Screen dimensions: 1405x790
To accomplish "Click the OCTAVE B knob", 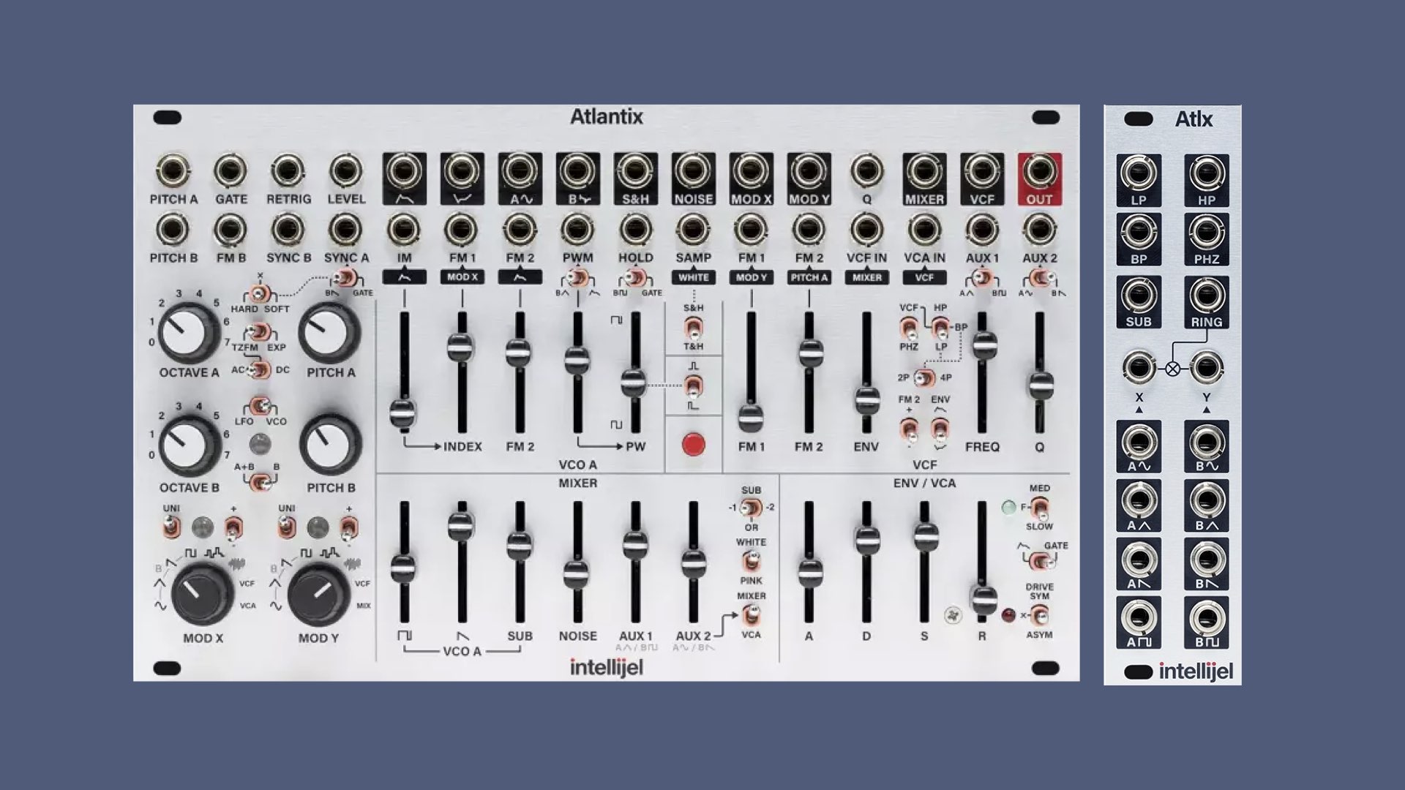I will pos(189,445).
